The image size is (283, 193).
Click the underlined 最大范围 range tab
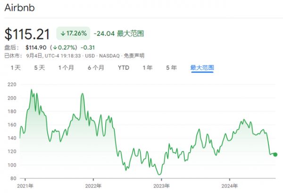[x=202, y=68]
